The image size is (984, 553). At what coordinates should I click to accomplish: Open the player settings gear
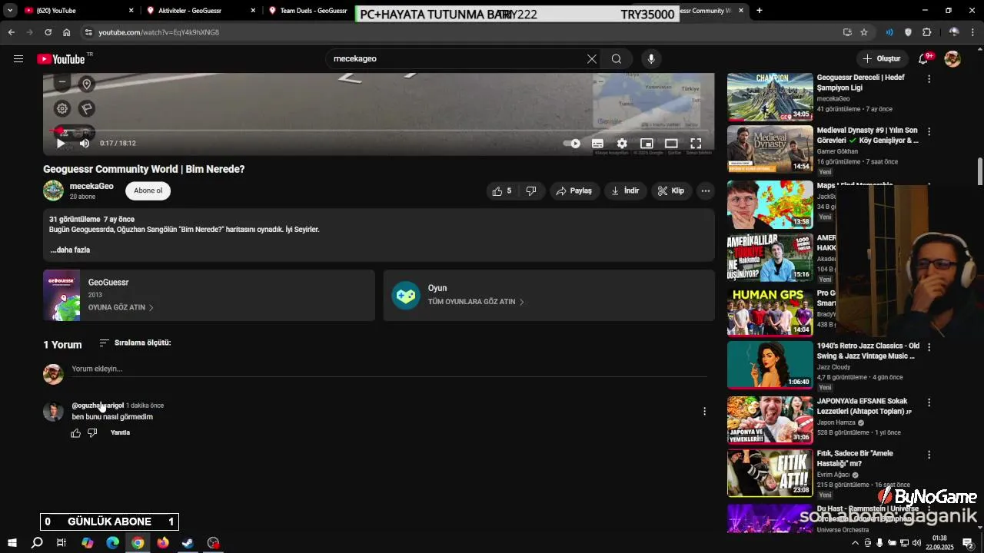point(622,143)
